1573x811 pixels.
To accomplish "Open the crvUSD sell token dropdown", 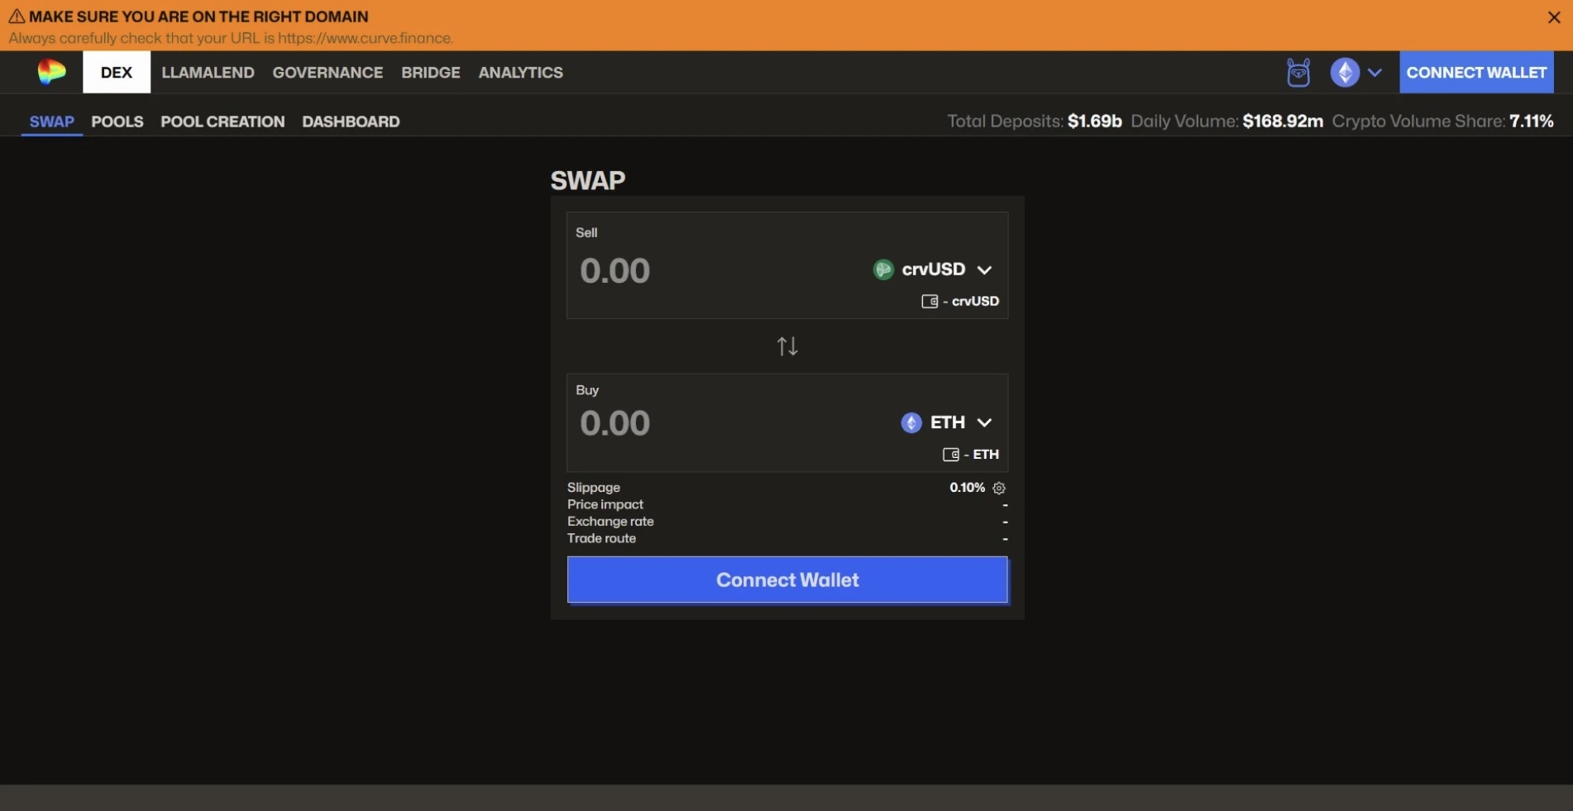I will pos(933,270).
